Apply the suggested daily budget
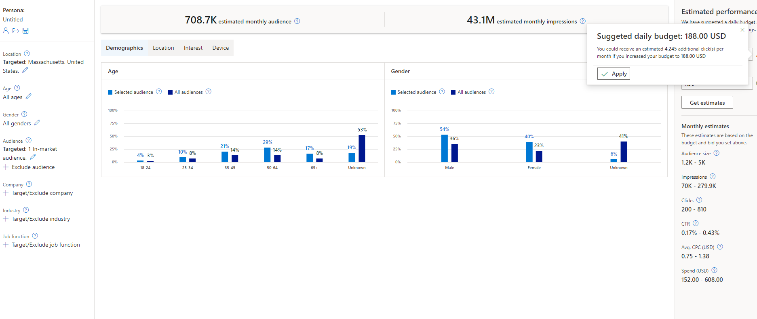Image resolution: width=757 pixels, height=319 pixels. pyautogui.click(x=614, y=74)
